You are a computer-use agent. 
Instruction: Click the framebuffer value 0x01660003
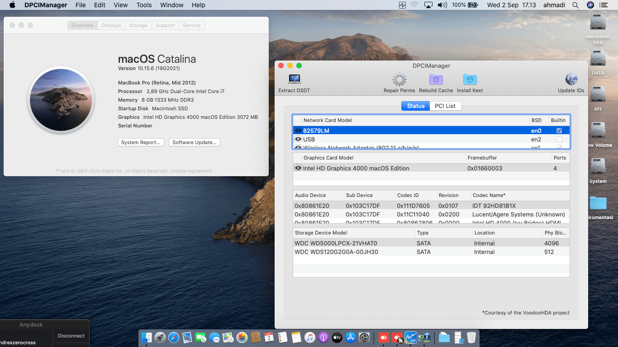tap(485, 168)
